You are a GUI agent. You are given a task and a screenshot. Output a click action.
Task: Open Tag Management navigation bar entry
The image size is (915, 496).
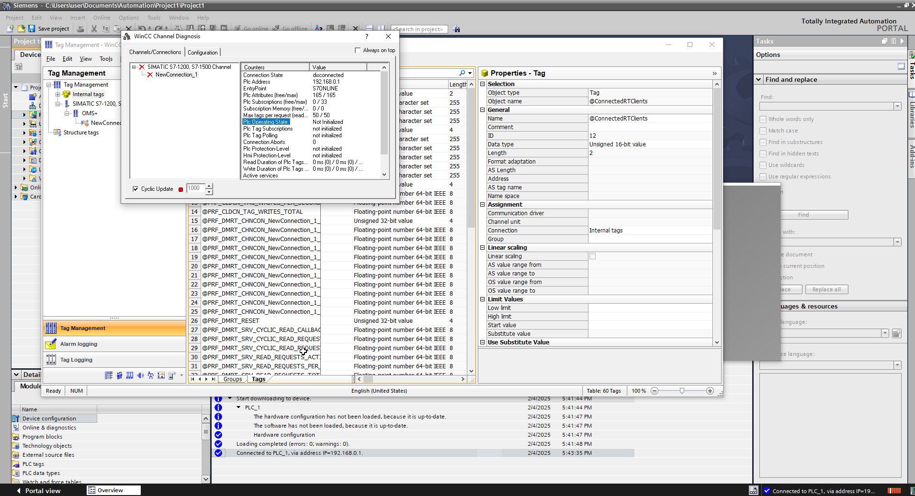pyautogui.click(x=114, y=328)
